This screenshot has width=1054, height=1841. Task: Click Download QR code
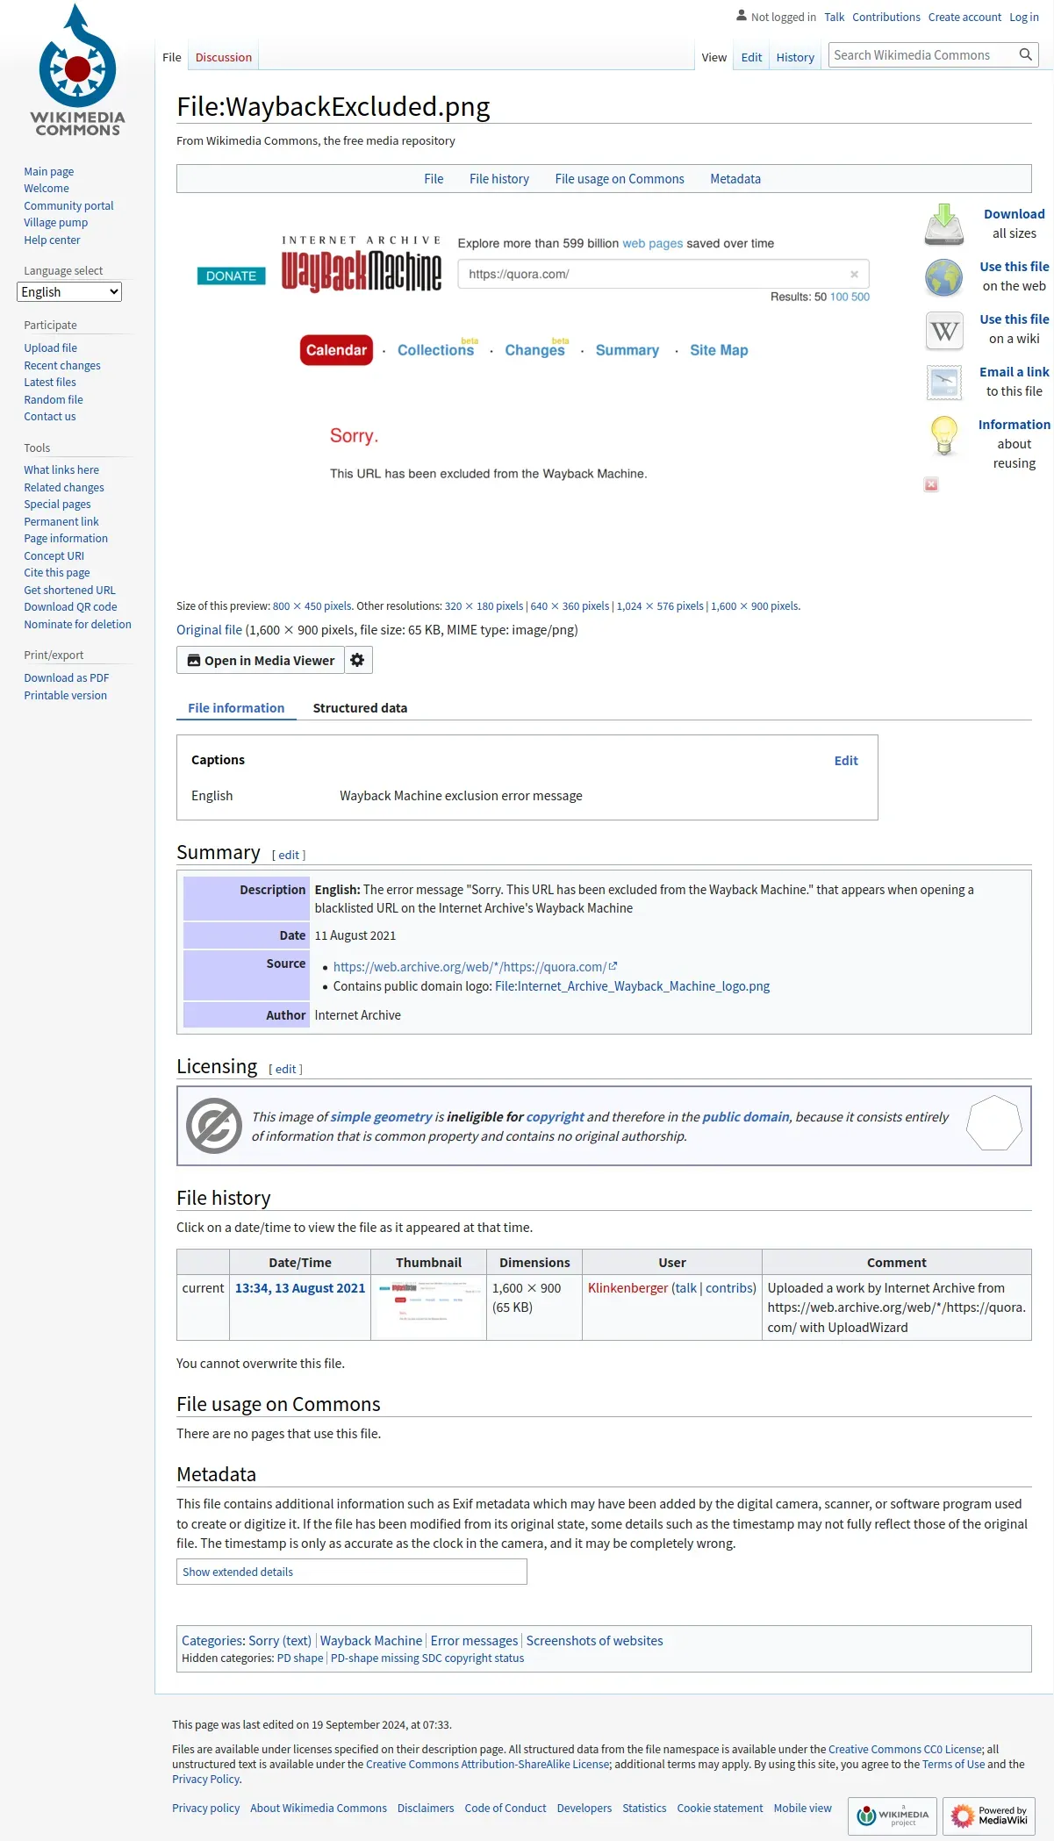click(x=70, y=607)
